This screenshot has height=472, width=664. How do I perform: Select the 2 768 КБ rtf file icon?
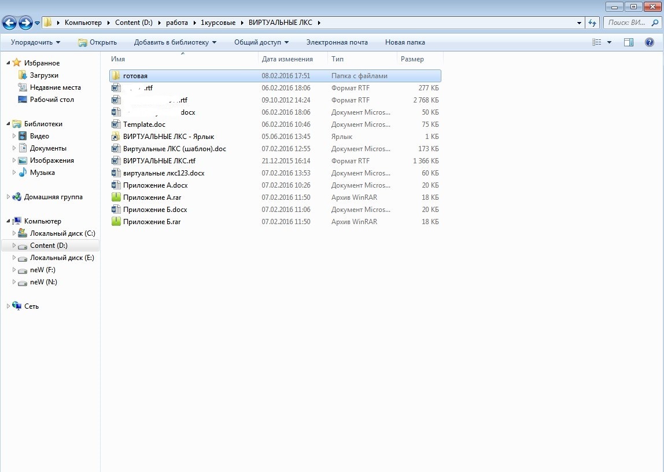point(116,100)
